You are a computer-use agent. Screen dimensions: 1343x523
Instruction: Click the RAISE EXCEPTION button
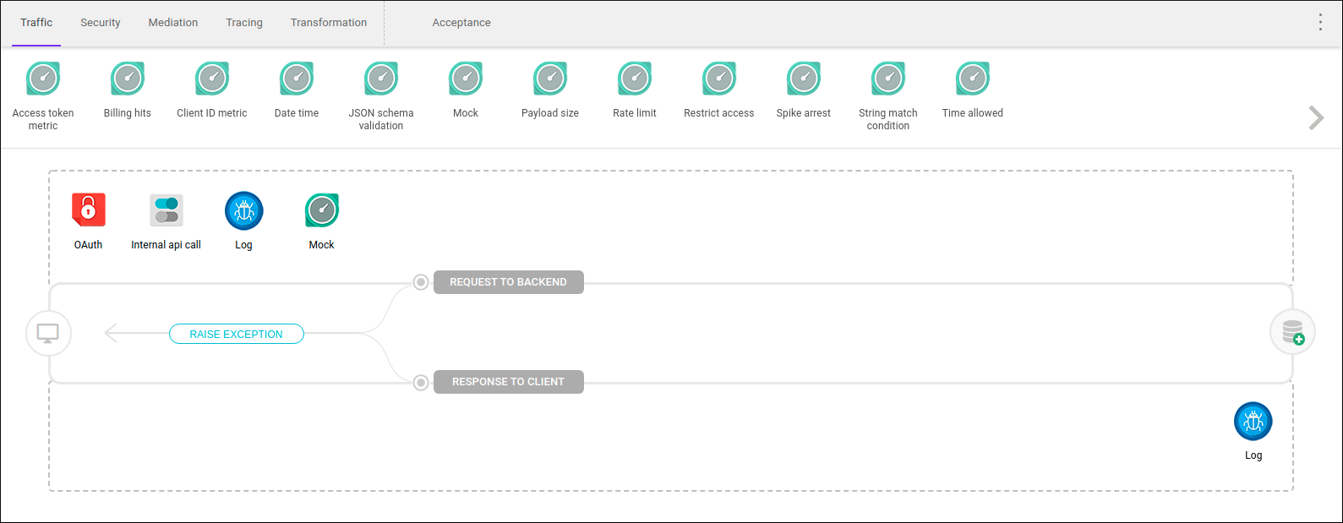click(x=237, y=334)
